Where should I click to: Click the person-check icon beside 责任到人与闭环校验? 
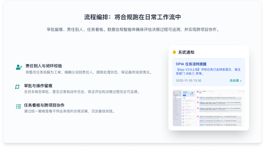[19, 67]
